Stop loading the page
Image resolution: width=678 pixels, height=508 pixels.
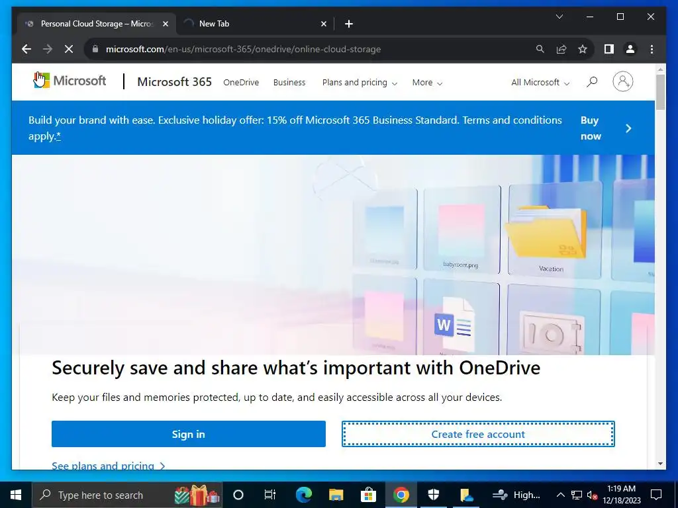69,49
